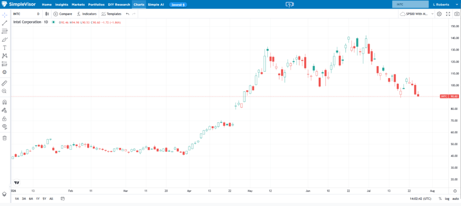Click the INTC search field in header
The height and width of the screenshot is (206, 461).
tap(410, 4)
